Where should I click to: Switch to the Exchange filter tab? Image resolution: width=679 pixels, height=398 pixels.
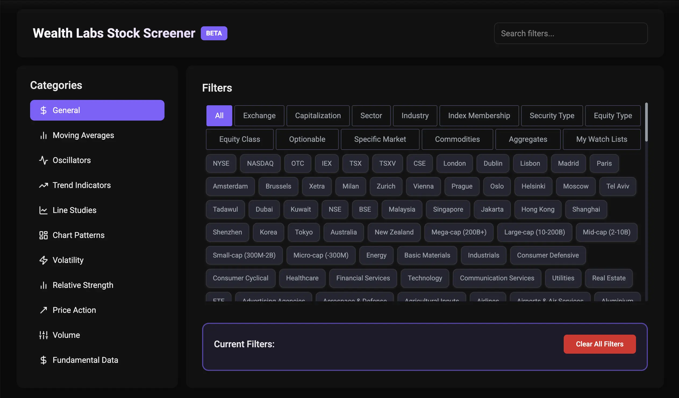259,115
